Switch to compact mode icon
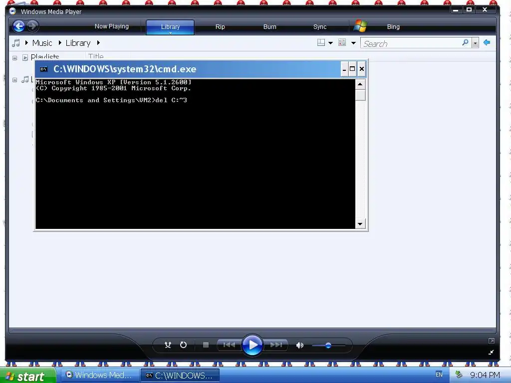511x383 pixels. 491,352
